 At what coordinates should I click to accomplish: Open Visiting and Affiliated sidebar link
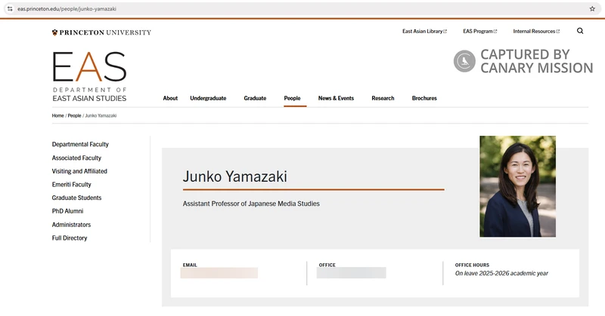(79, 171)
